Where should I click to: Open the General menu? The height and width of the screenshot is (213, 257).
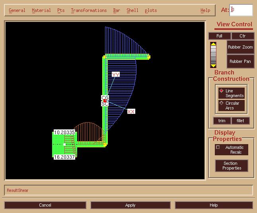click(17, 10)
